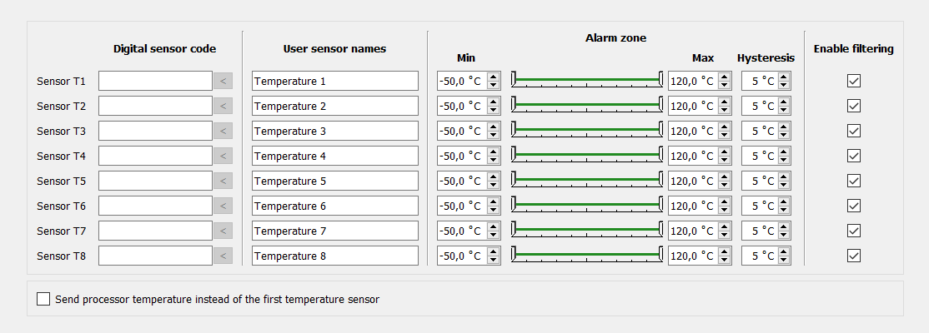Click the '<' button beside Sensor T5 code
This screenshot has width=929, height=333.
pos(223,181)
